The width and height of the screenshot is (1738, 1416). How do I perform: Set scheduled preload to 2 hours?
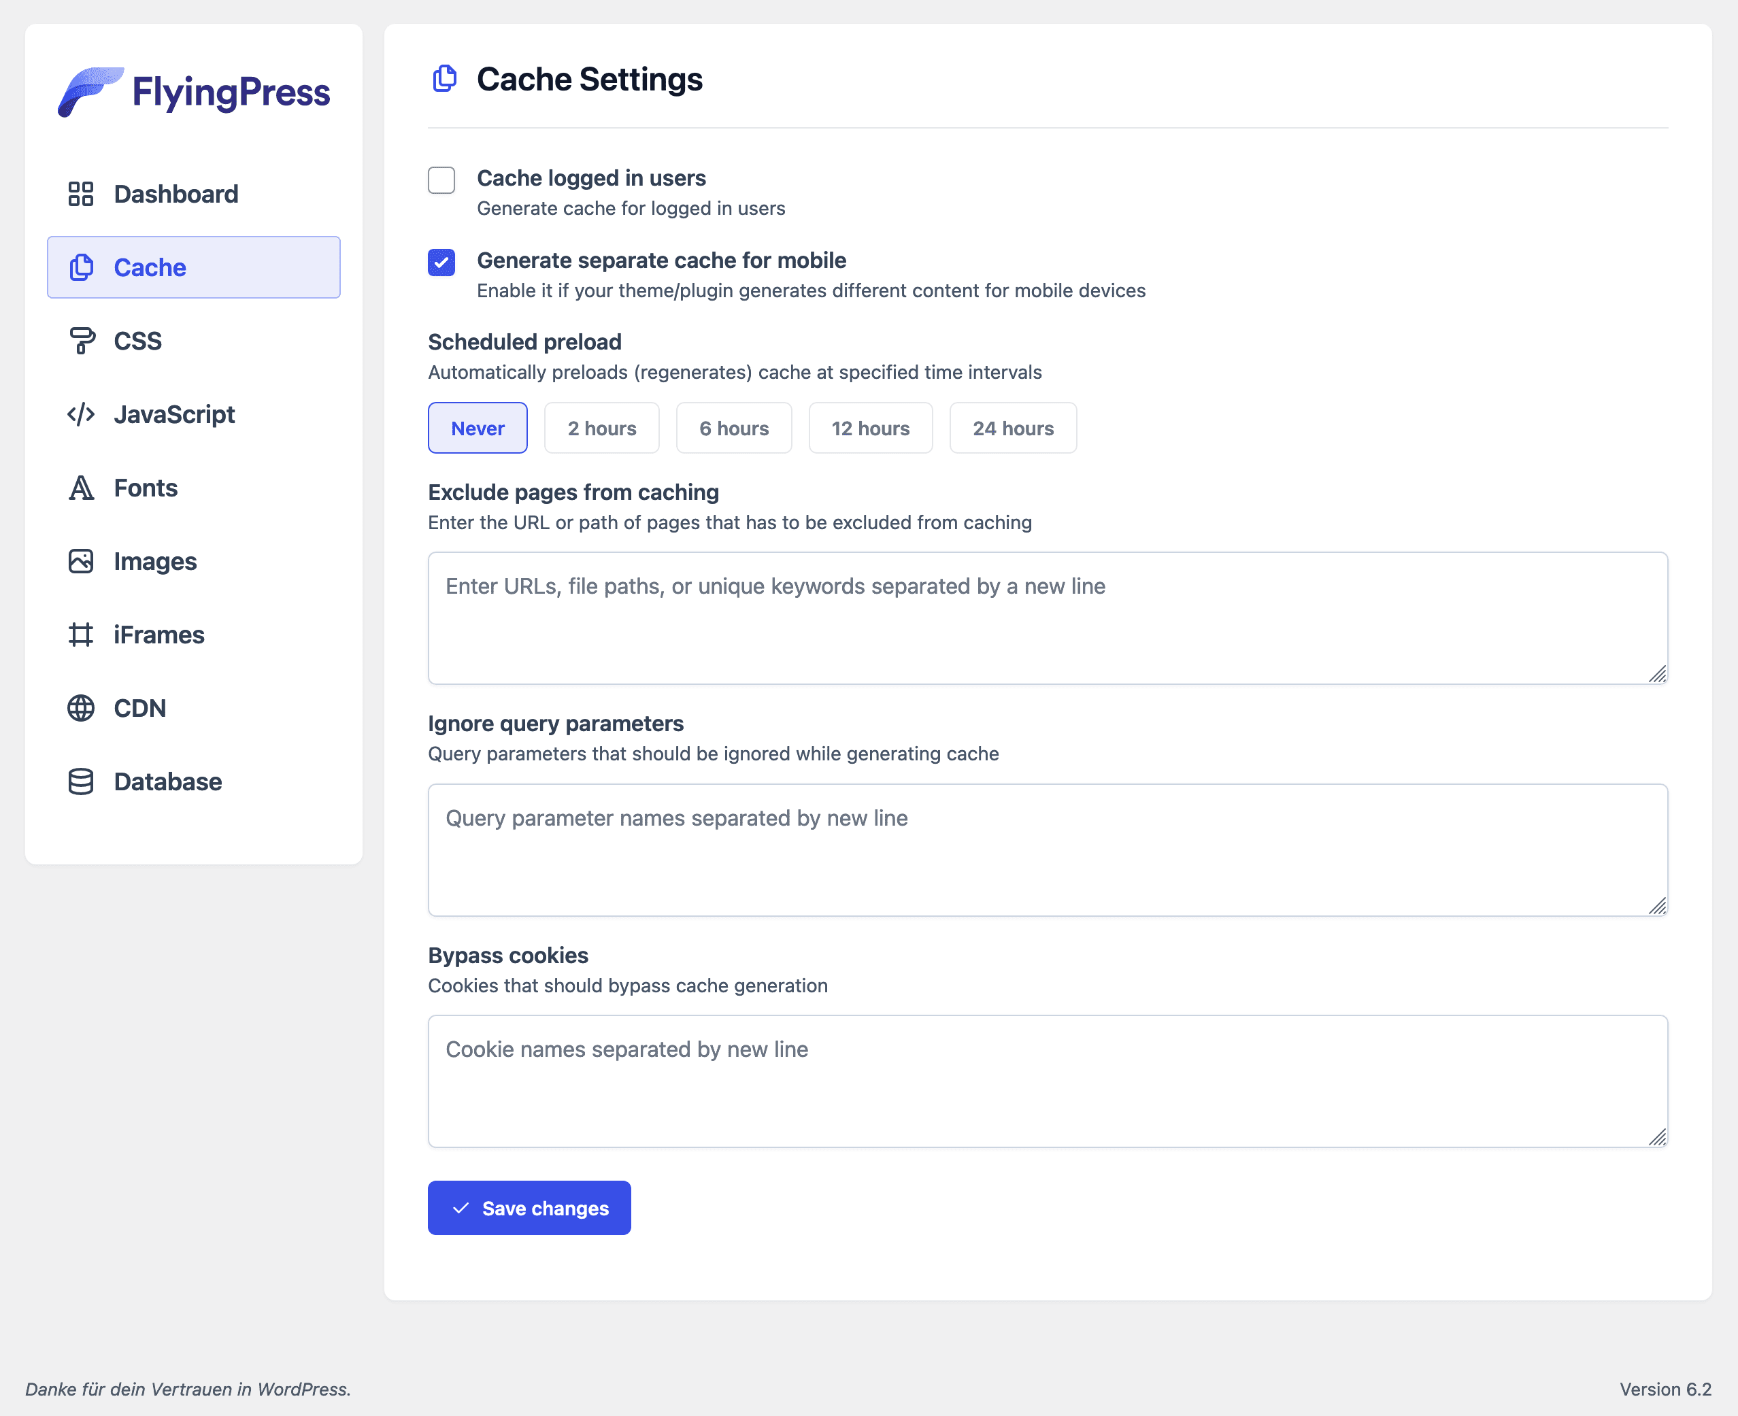coord(602,427)
